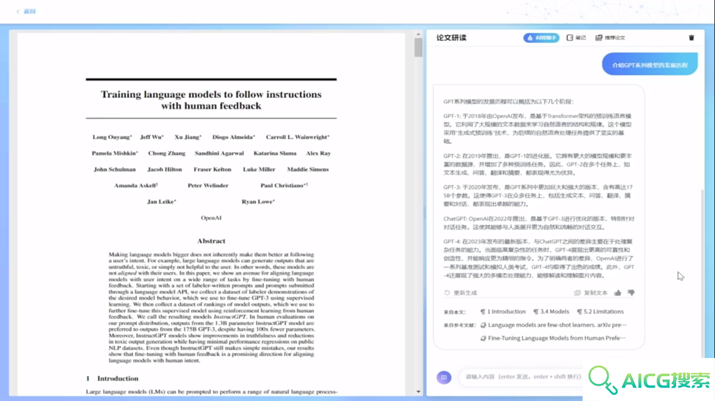Click author name 'Paul Christiano'
This screenshot has height=401, width=715.
click(x=284, y=185)
